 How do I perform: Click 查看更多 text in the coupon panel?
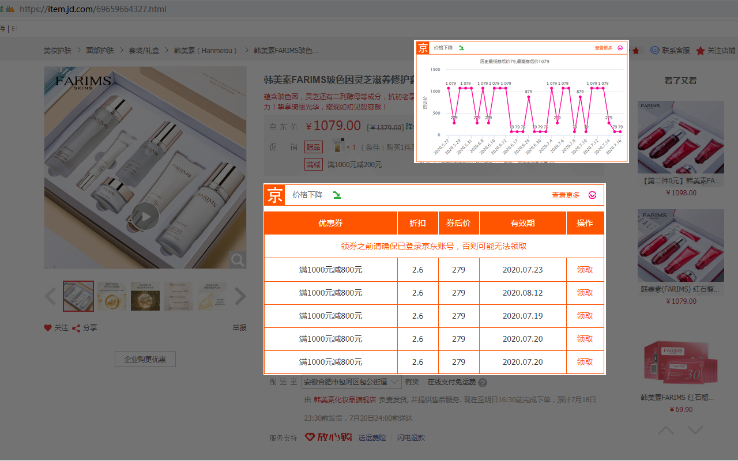point(566,195)
